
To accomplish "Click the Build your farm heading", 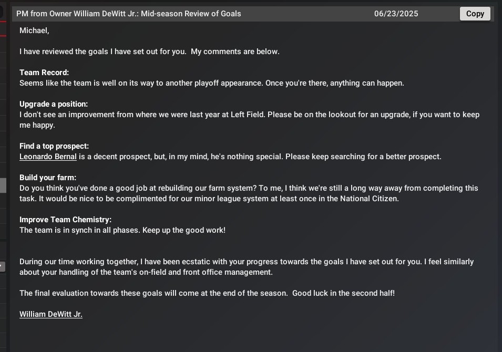I will [x=48, y=178].
